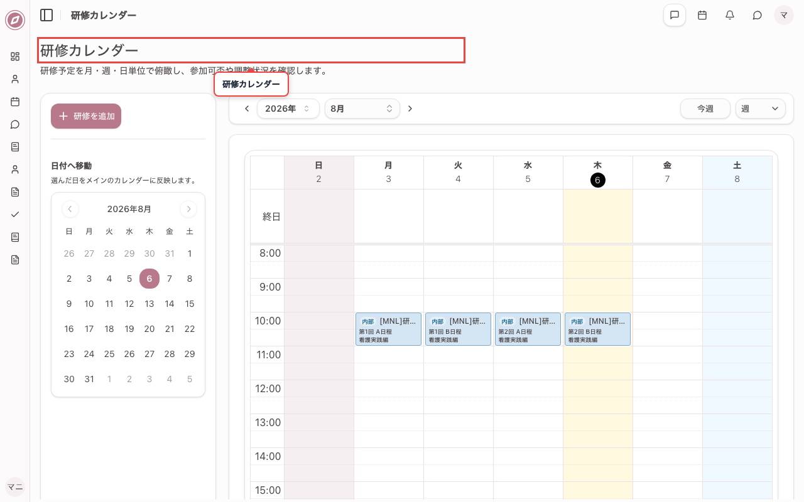Open the 第2回 A日程 training event
This screenshot has width=804, height=502.
(x=528, y=329)
